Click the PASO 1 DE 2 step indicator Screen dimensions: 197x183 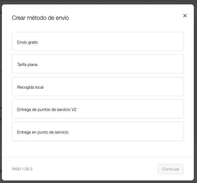(x=22, y=169)
